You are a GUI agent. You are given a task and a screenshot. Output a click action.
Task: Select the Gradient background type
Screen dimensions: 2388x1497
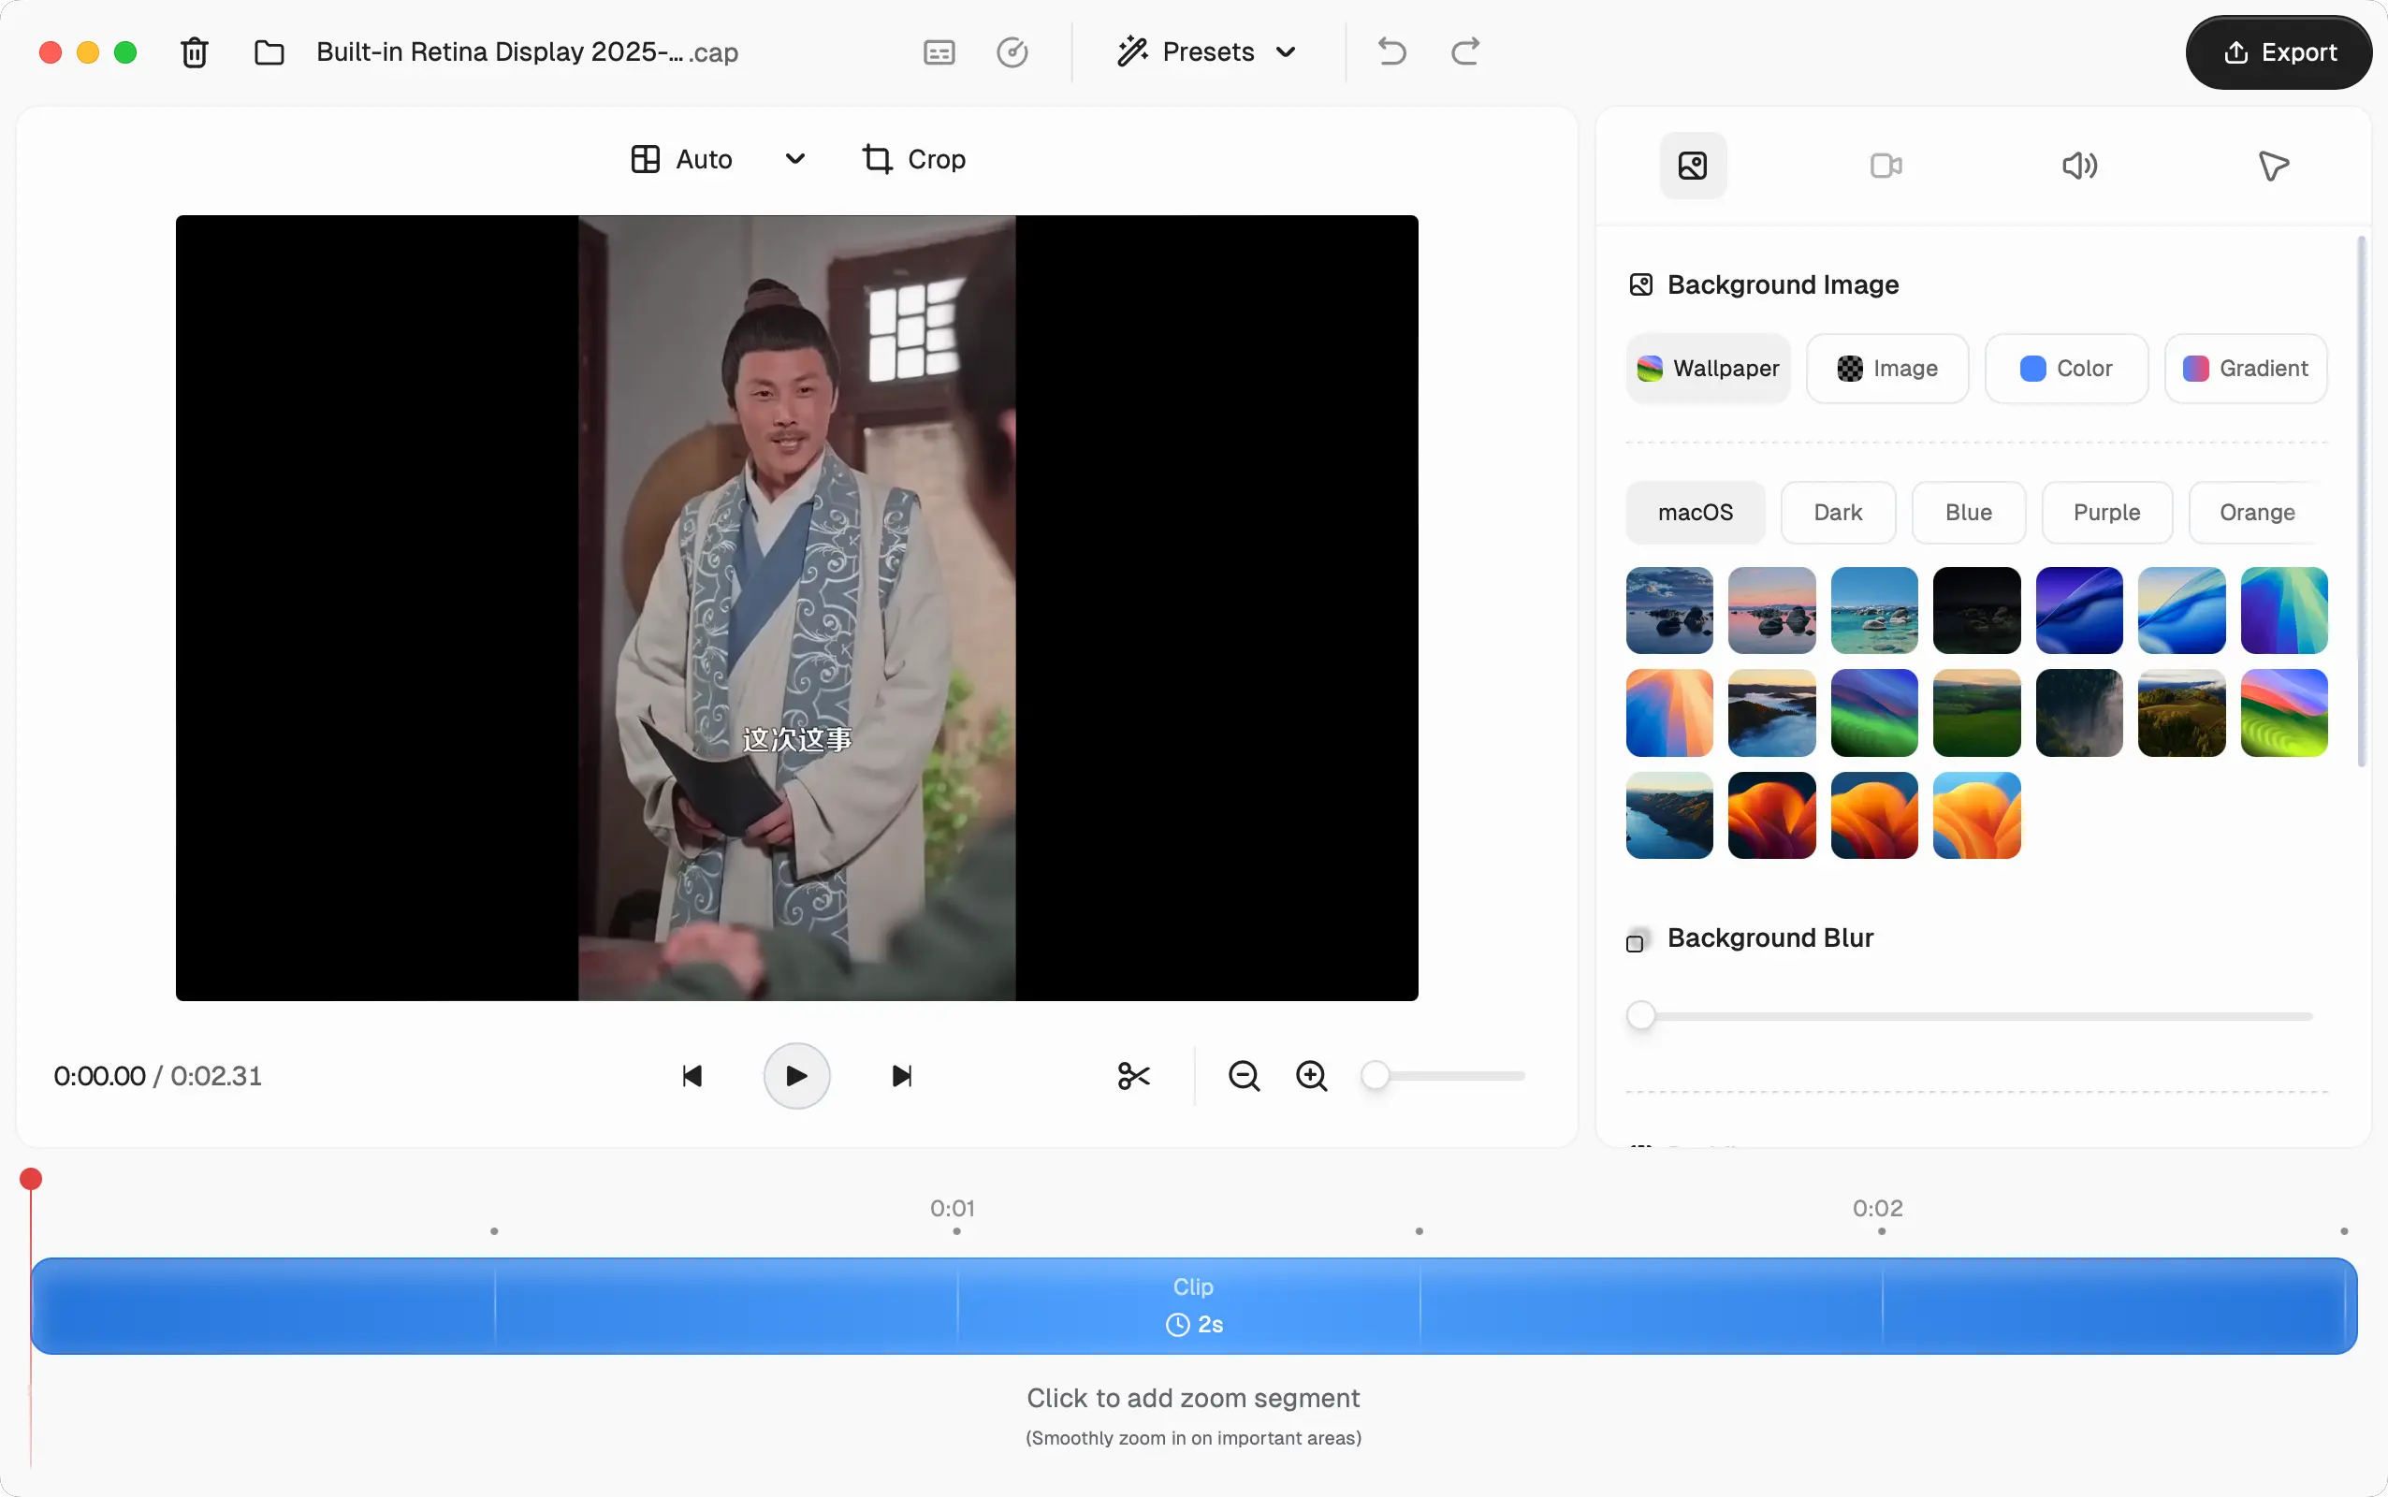(2246, 369)
